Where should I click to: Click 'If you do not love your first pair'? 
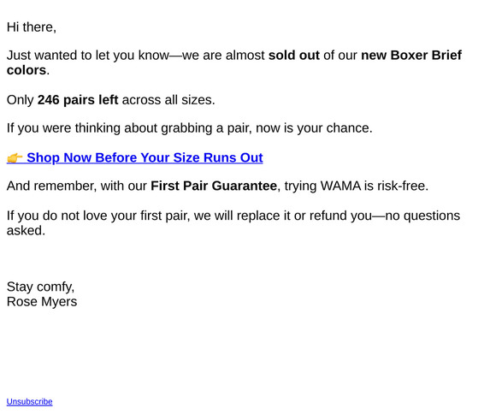97,216
